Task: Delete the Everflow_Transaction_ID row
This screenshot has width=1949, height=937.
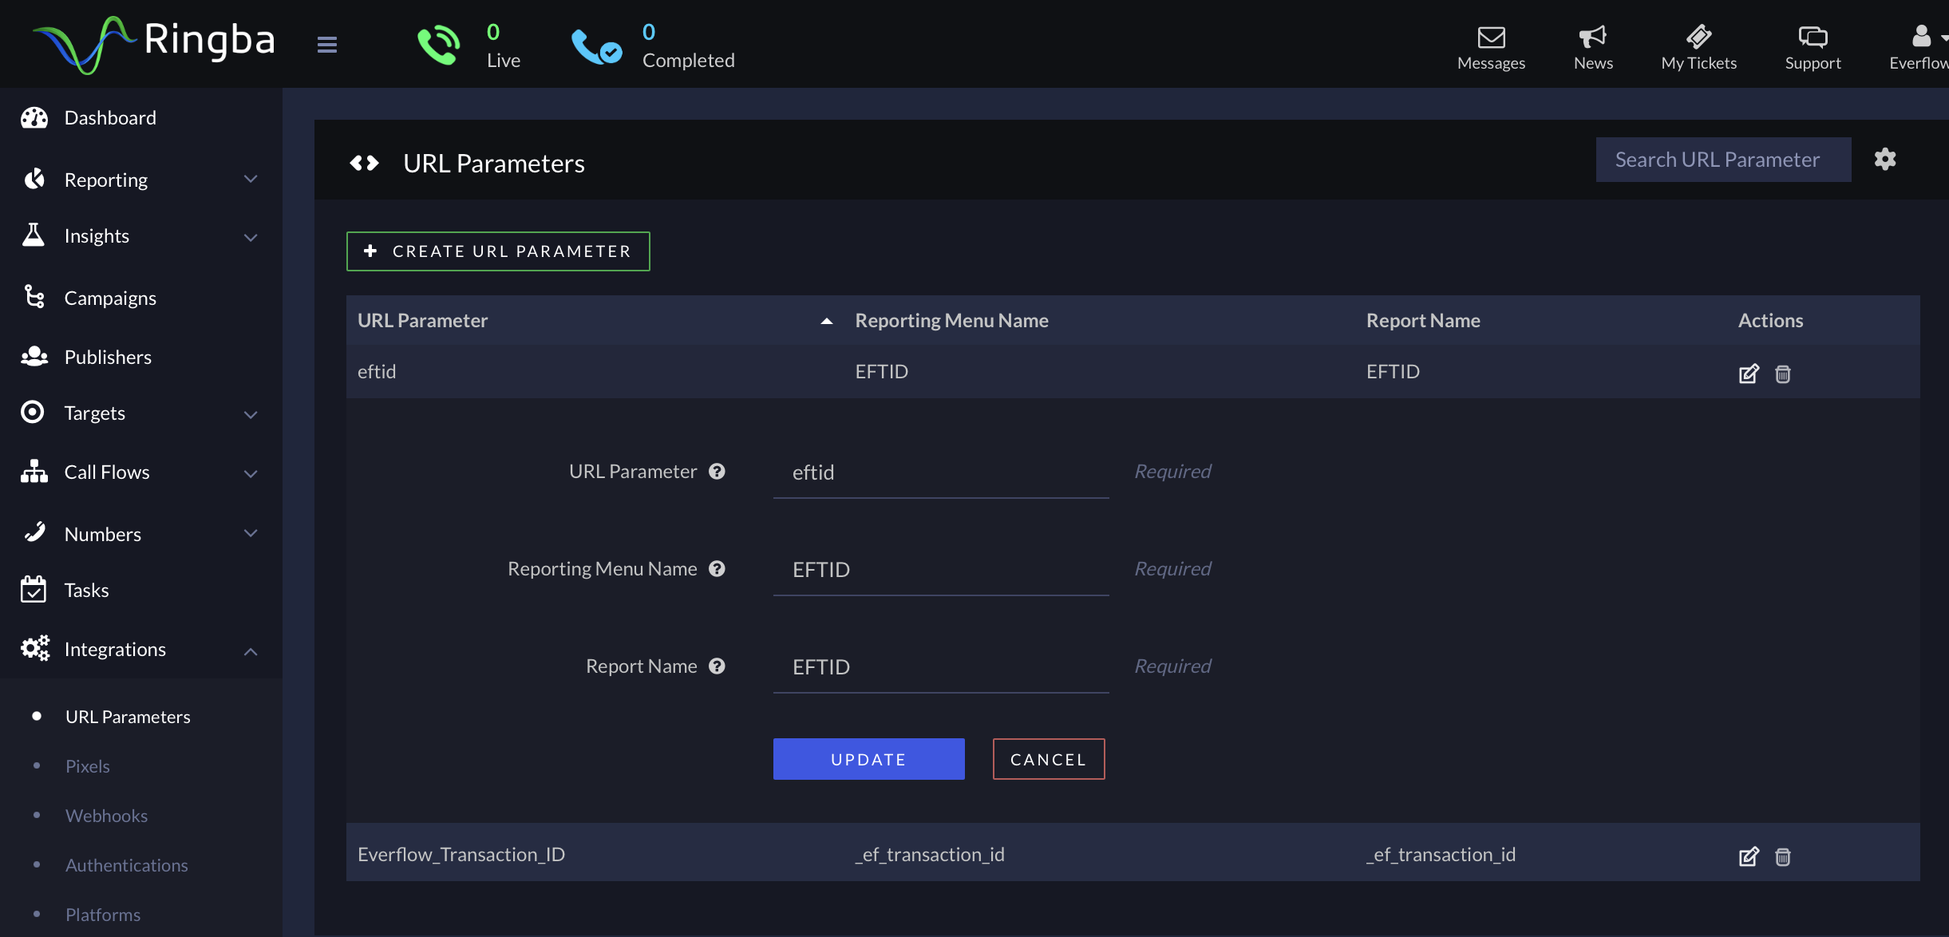Action: [1783, 856]
